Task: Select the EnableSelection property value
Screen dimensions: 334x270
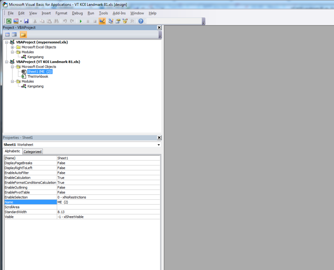Action: point(109,197)
